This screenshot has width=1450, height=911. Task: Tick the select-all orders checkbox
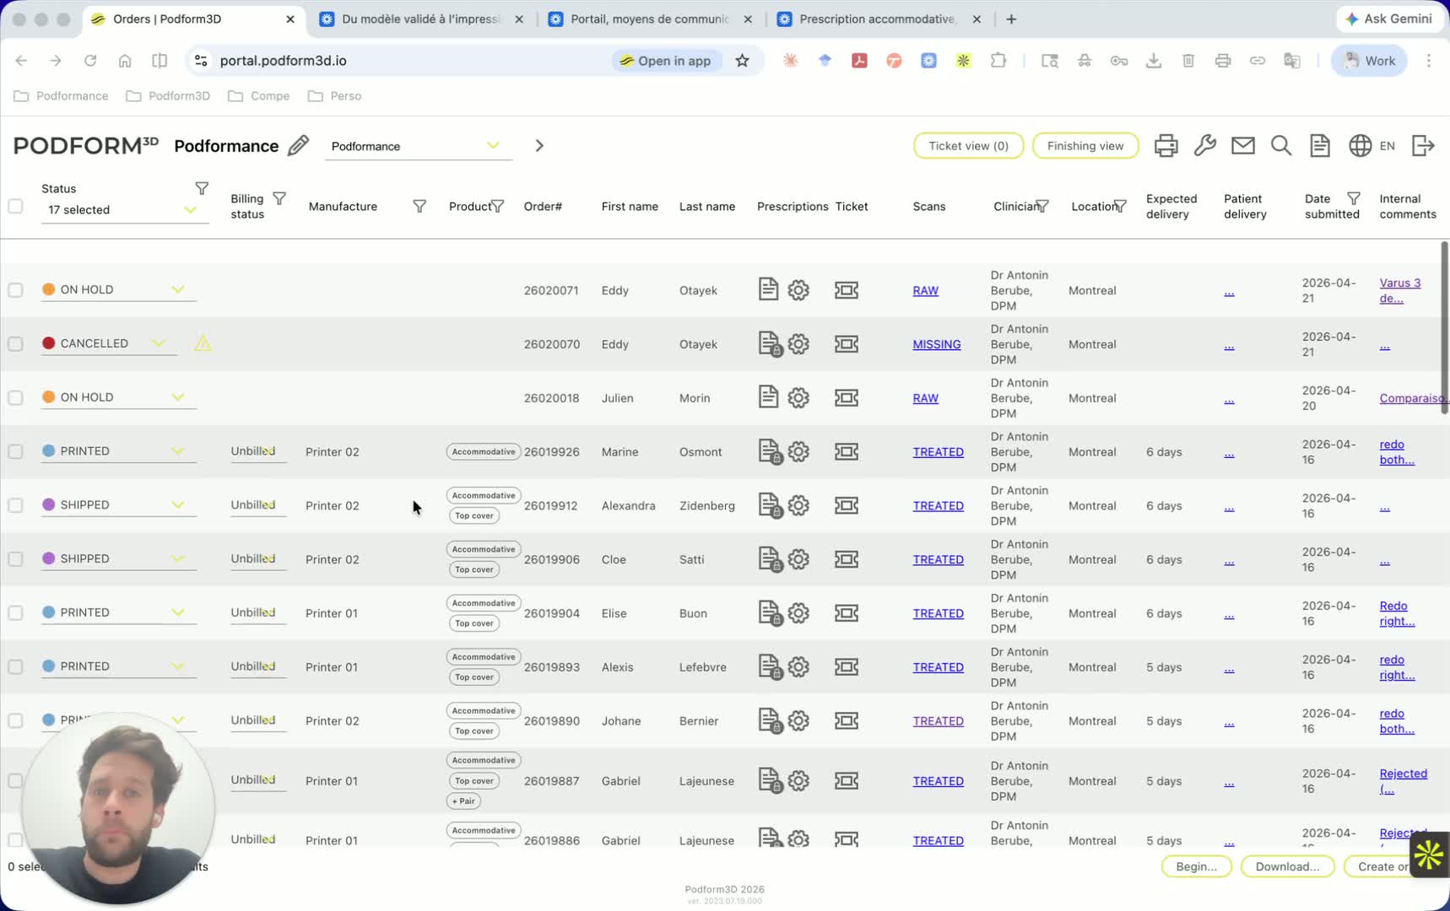pos(15,206)
